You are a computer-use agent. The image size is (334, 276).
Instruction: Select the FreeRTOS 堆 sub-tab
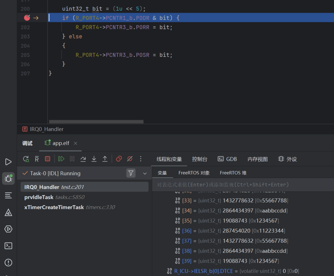click(x=233, y=173)
